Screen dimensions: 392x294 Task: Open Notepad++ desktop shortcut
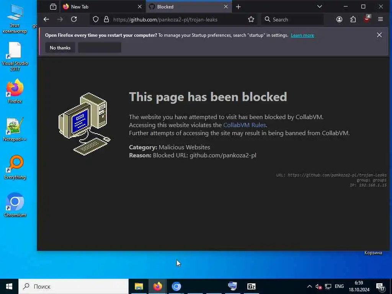15,129
